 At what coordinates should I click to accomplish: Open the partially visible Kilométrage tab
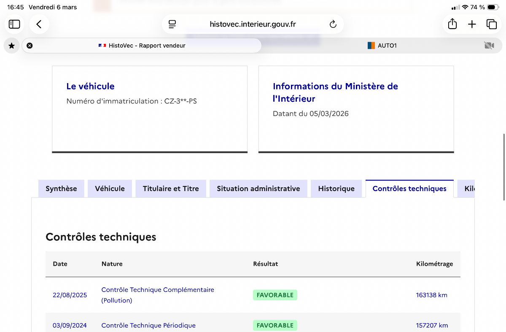point(466,189)
